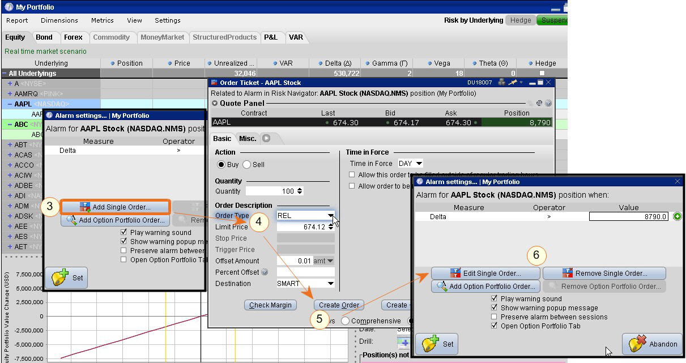Toggle the Hedge checkbox in All Underlyings row
This screenshot has width=686, height=363.
point(542,74)
